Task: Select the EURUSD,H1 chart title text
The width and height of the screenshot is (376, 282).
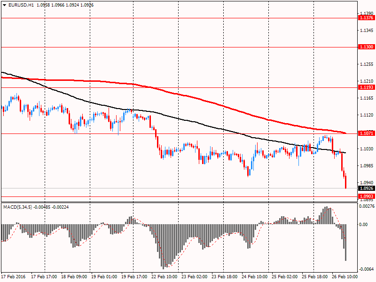Action: [21, 5]
